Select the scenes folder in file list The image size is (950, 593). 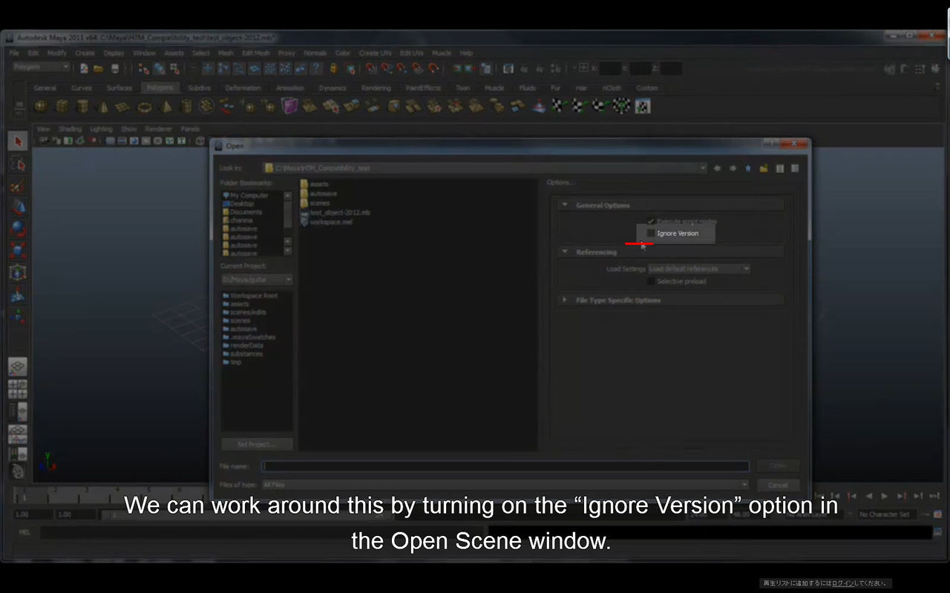[x=315, y=203]
